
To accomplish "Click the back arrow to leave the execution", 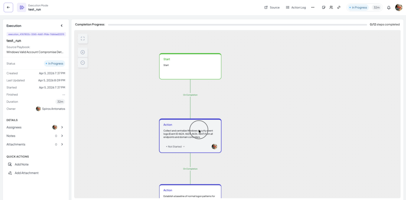I will click(8, 7).
